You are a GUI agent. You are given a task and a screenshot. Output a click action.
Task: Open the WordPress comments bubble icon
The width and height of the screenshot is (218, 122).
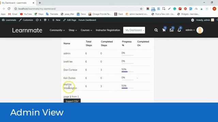tap(46, 20)
